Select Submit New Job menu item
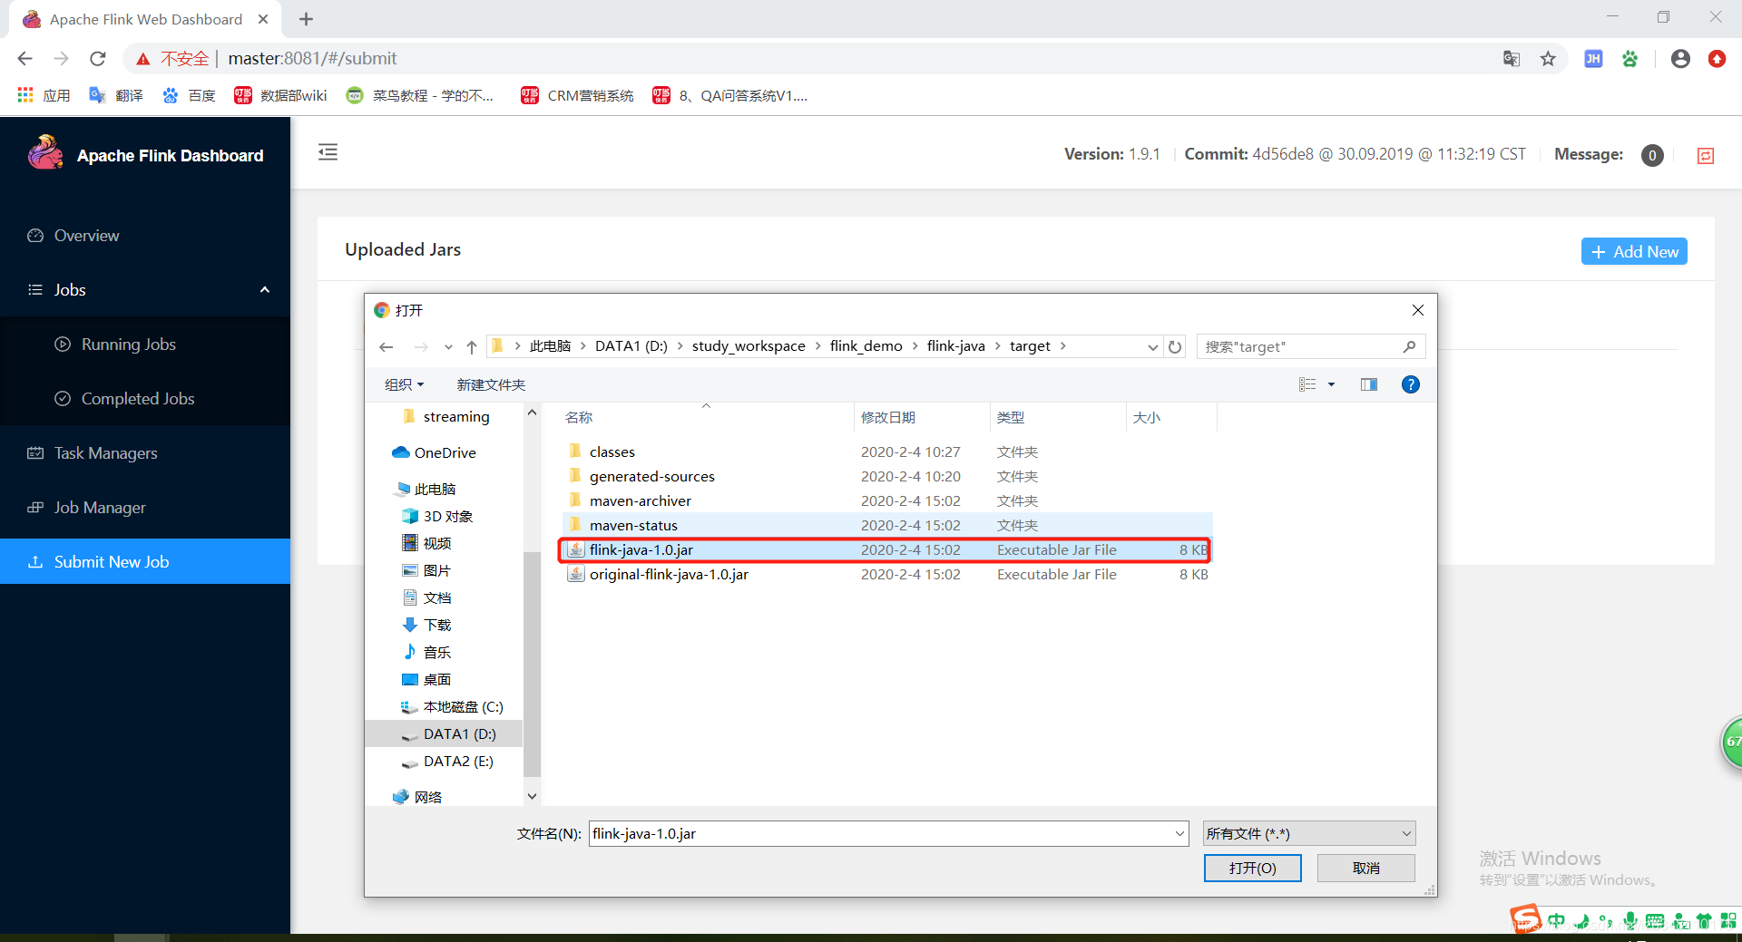This screenshot has width=1742, height=942. [145, 561]
